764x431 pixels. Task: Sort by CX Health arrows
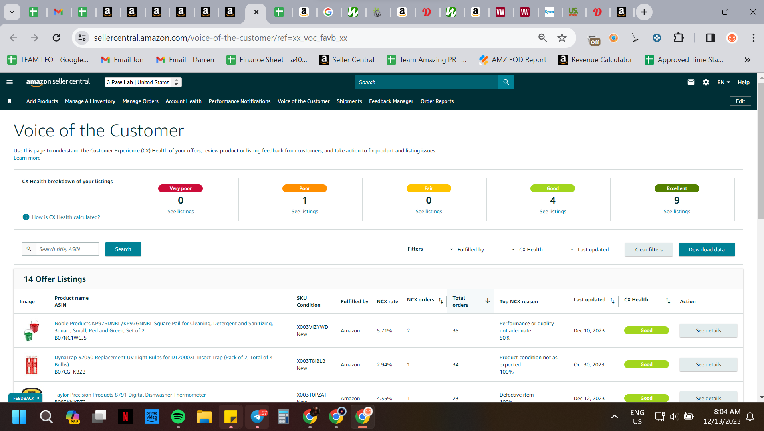(668, 301)
